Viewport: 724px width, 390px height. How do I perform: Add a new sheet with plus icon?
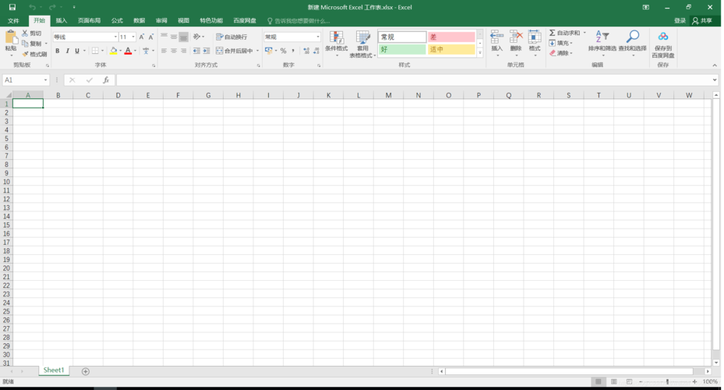86,371
